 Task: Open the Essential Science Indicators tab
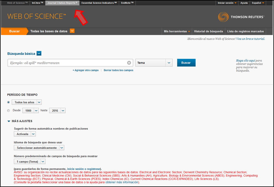pos(99,3)
